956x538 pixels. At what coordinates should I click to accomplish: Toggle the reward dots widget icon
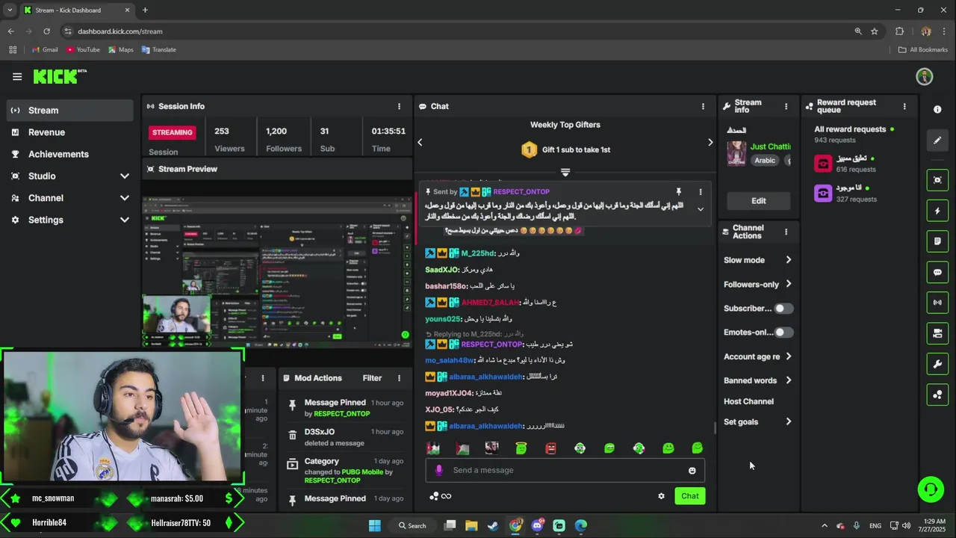(937, 395)
